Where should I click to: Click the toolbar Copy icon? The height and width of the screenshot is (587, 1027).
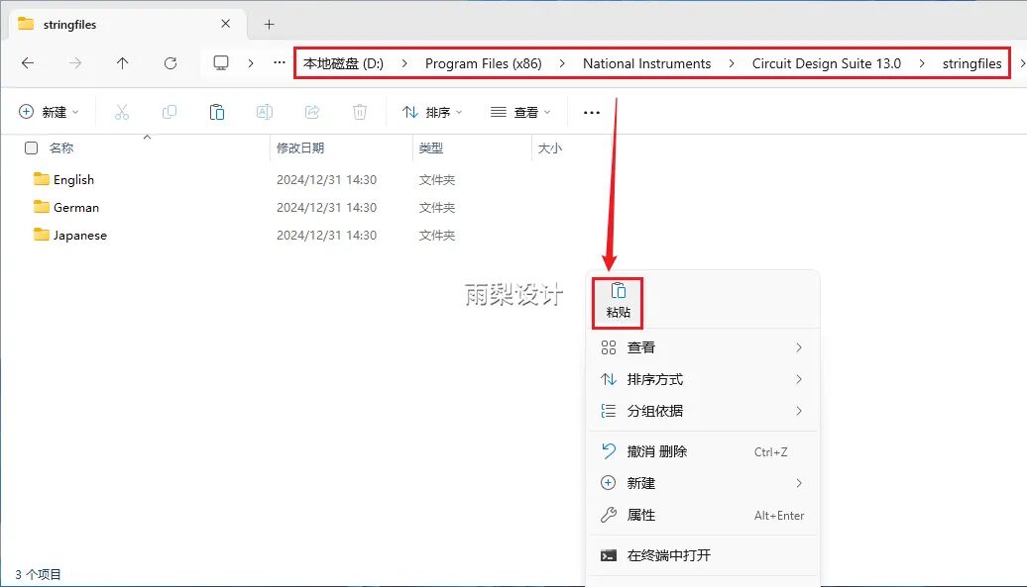click(170, 112)
